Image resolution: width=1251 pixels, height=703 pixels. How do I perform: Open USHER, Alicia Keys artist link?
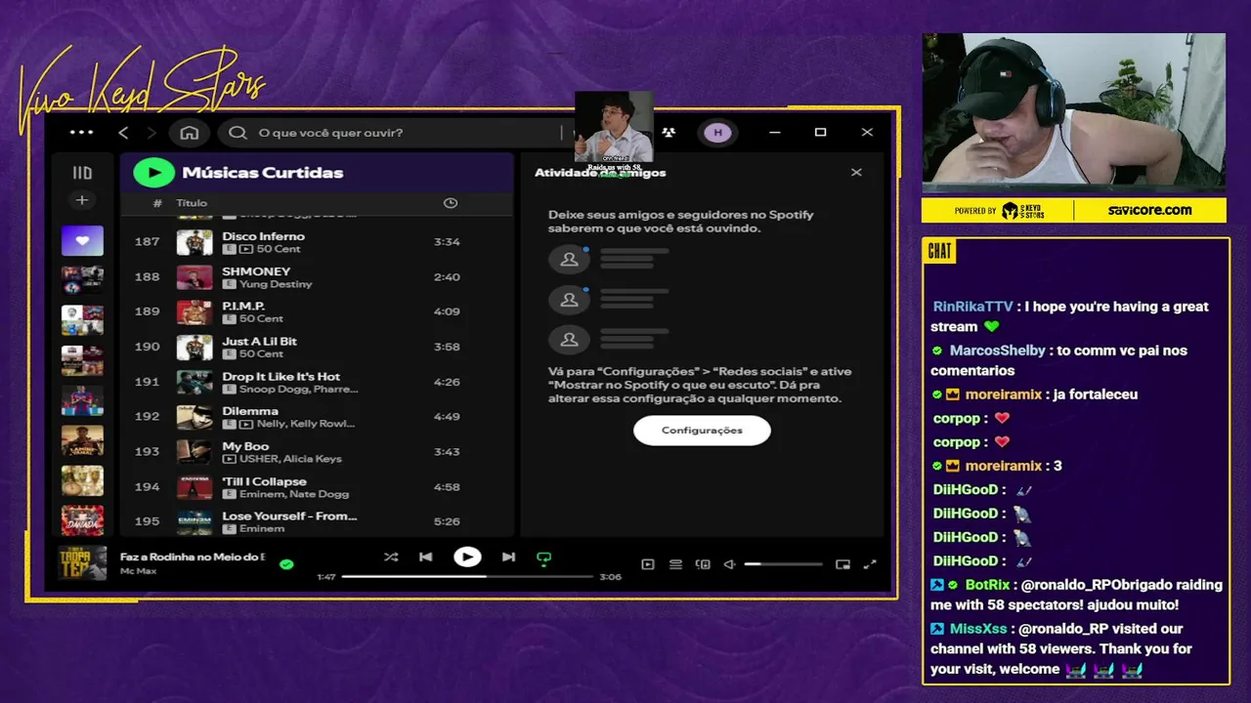coord(290,459)
